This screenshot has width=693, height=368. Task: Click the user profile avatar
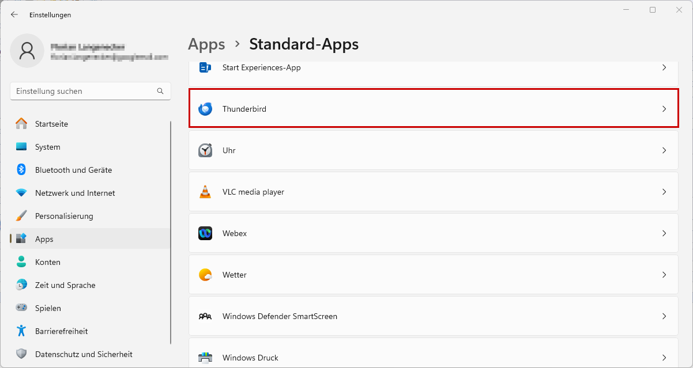click(x=27, y=51)
